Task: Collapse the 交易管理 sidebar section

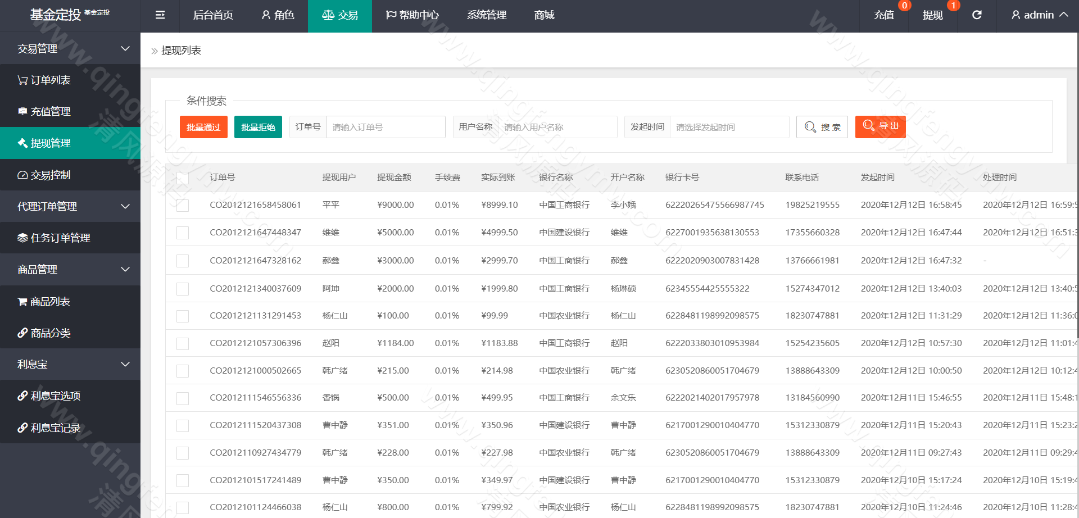Action: coord(125,48)
